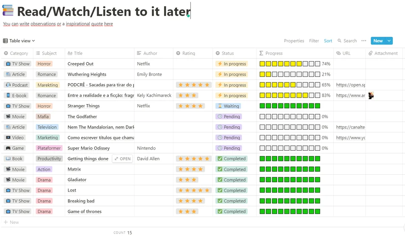The image size is (405, 236).
Task: Click the five-star rating of PODCRÊ
Action: 194,85
